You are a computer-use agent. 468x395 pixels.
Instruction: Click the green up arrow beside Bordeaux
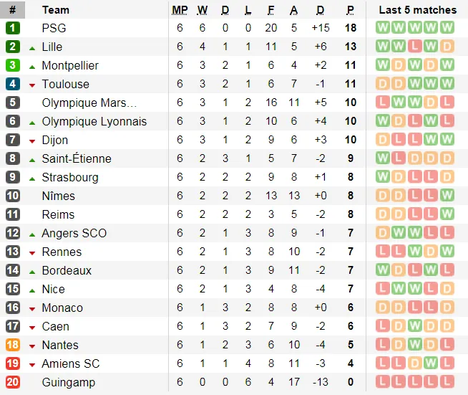pos(32,271)
